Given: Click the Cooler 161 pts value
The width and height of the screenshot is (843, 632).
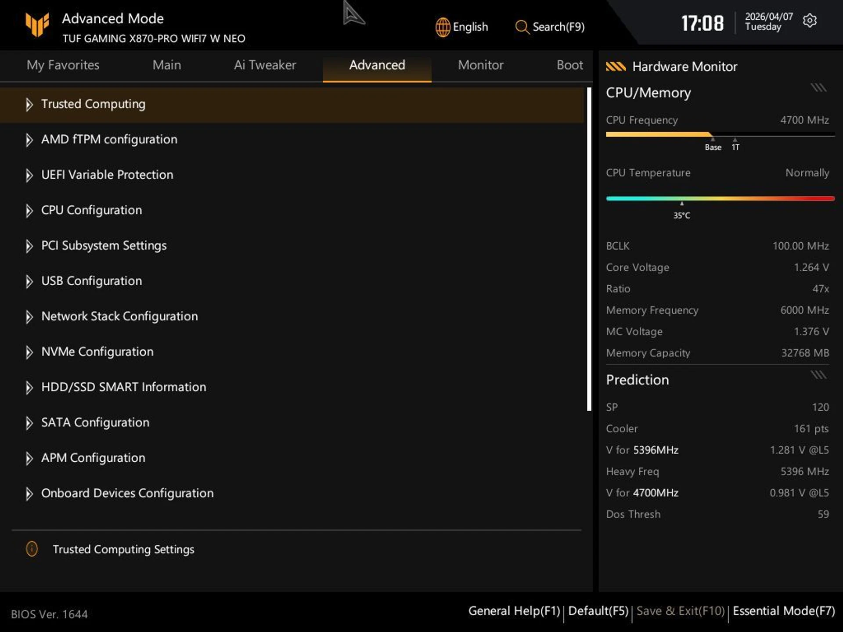Looking at the screenshot, I should coord(811,428).
